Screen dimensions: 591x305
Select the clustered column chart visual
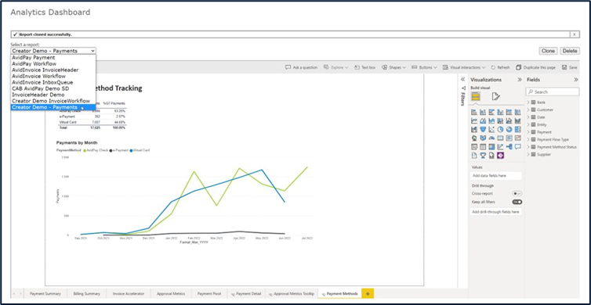501,112
